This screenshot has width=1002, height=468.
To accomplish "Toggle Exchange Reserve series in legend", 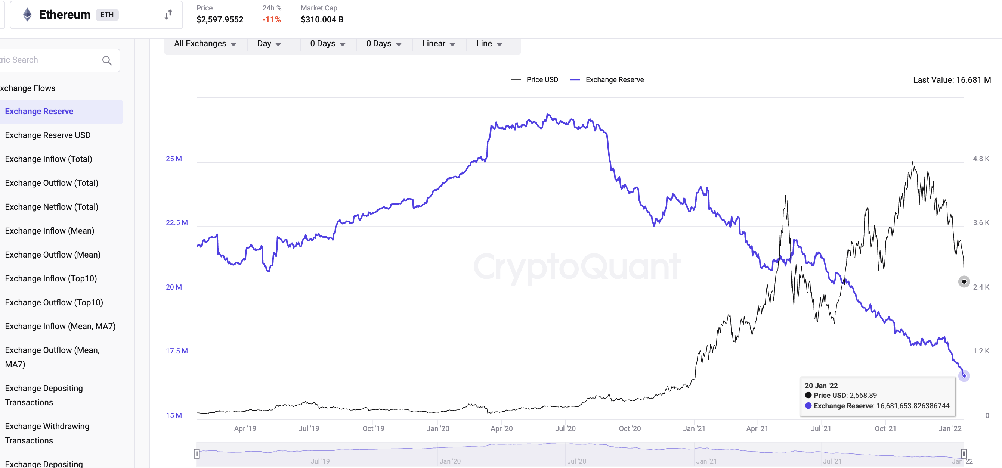I will click(x=607, y=80).
